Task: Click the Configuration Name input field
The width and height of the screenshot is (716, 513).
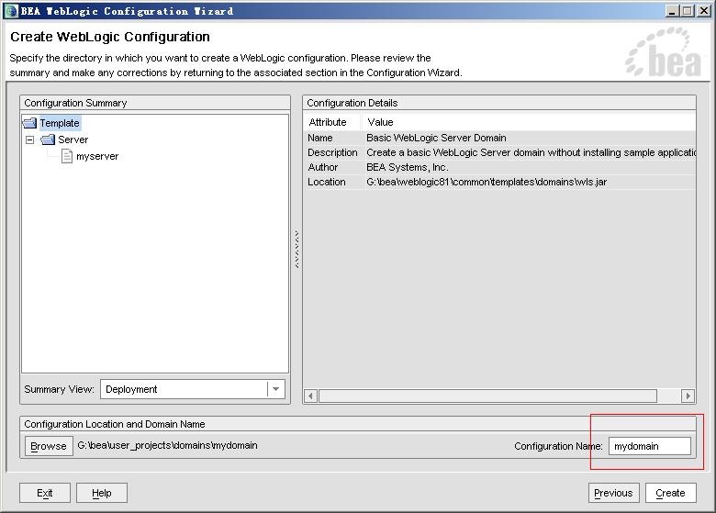Action: [650, 446]
